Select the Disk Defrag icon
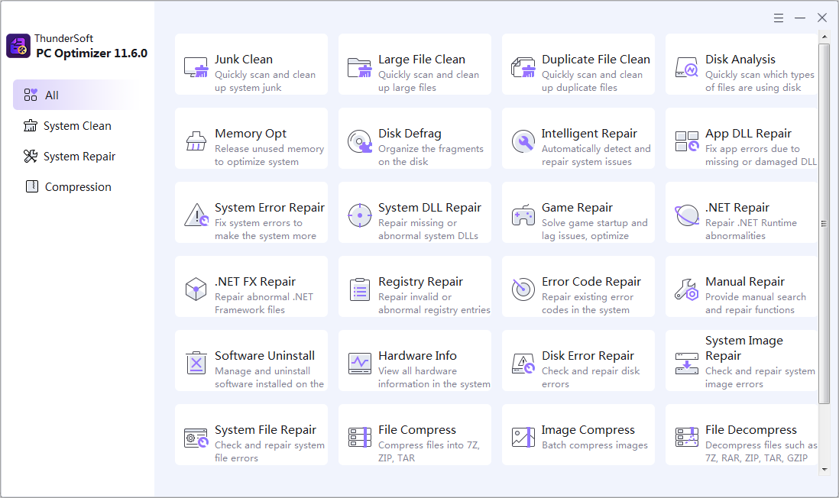839x498 pixels. point(359,141)
